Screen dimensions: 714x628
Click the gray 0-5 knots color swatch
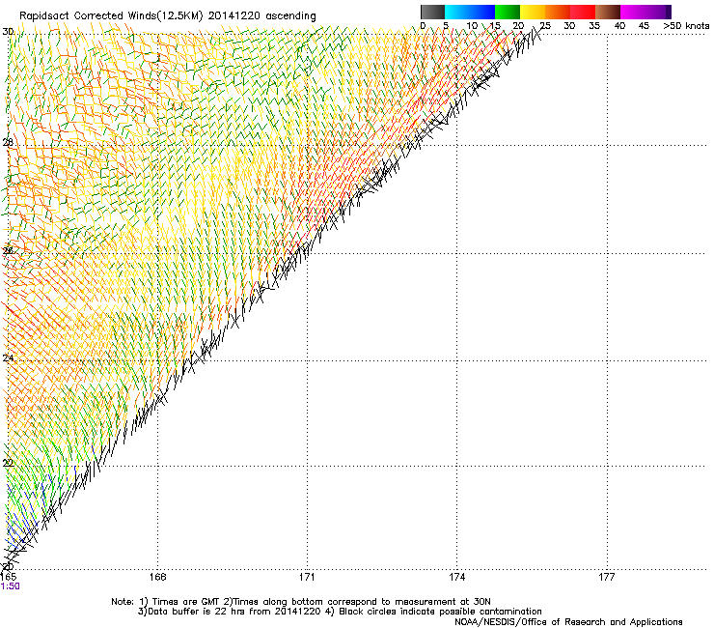432,12
